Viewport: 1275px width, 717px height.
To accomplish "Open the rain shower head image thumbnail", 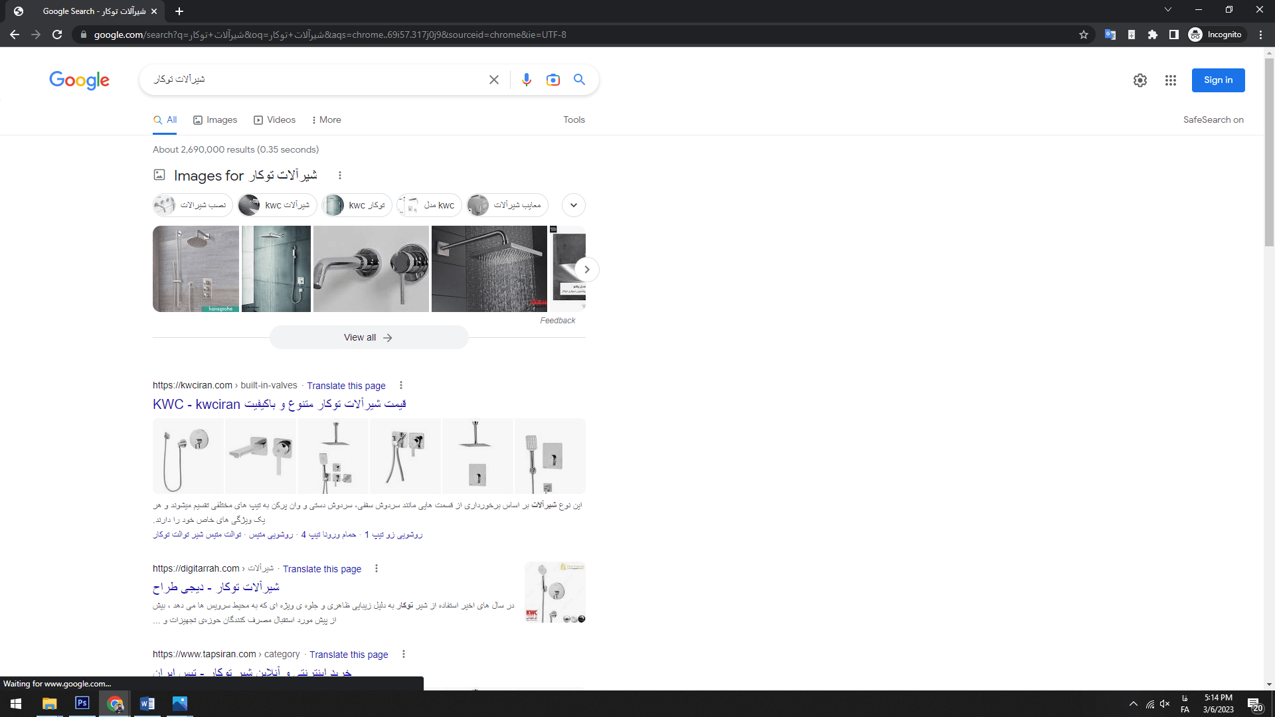I will (489, 269).
